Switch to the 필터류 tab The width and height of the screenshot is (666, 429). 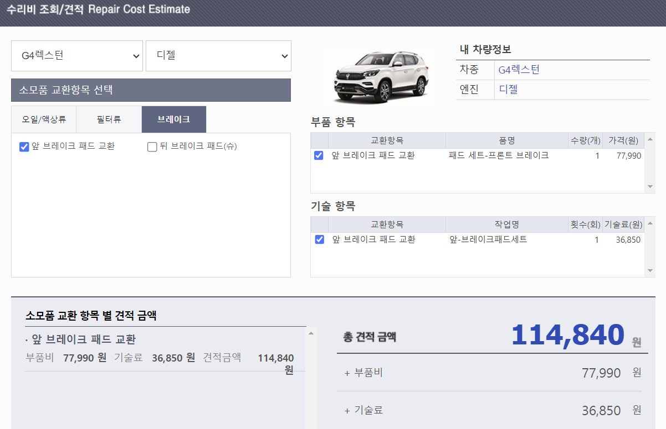click(x=109, y=119)
